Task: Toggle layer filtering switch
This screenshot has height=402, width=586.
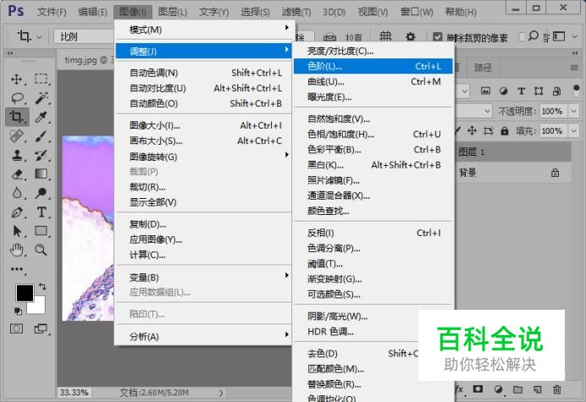Action: (x=576, y=91)
